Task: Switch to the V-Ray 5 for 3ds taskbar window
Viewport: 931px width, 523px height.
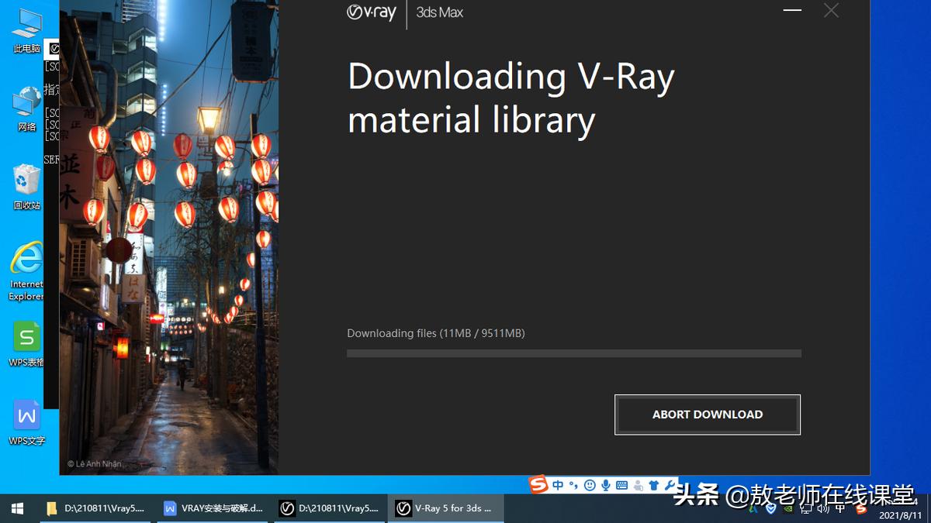Action: coord(446,508)
